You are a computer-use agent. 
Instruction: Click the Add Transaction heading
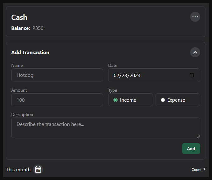pos(30,53)
